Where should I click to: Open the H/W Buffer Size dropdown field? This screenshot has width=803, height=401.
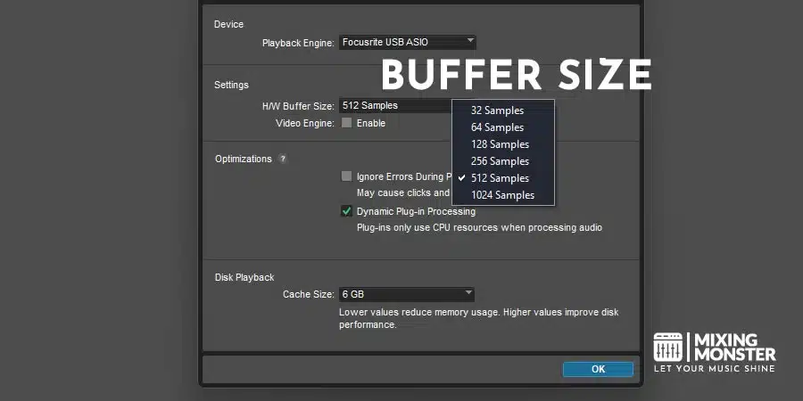pos(395,105)
